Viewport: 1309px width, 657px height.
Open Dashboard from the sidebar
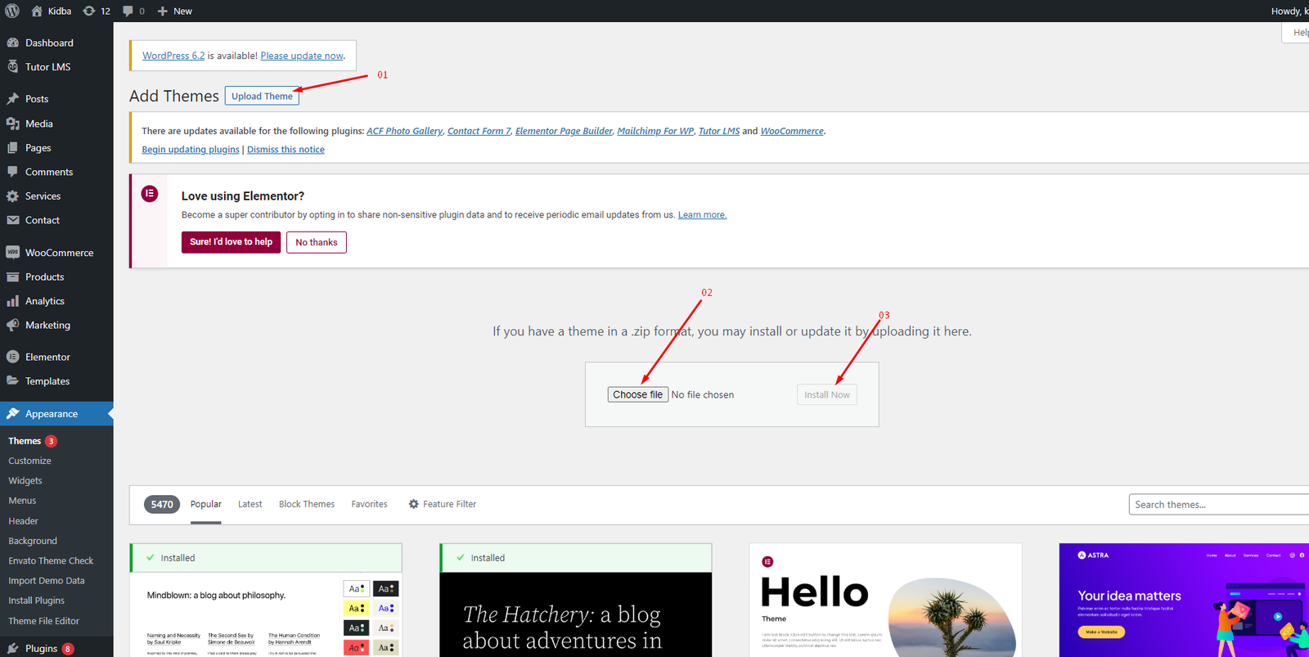tap(49, 43)
